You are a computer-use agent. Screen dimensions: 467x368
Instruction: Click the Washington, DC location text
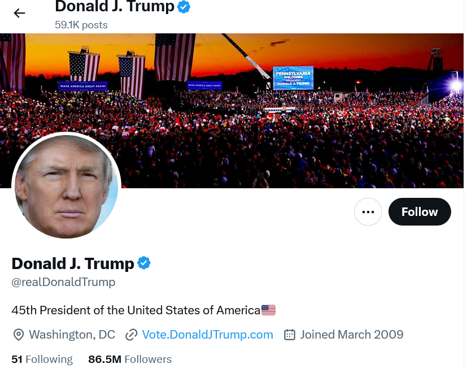tap(72, 335)
